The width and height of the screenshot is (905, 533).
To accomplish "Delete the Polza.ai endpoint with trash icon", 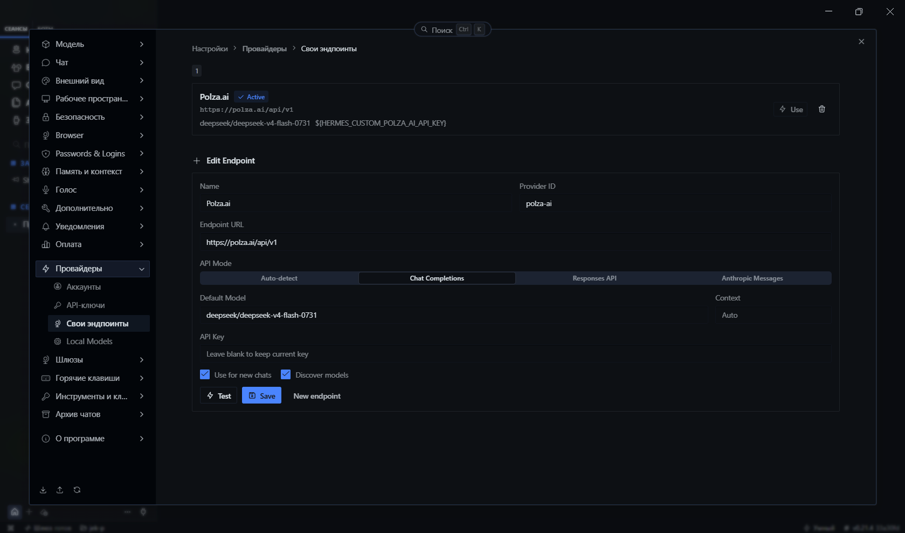I will point(822,109).
